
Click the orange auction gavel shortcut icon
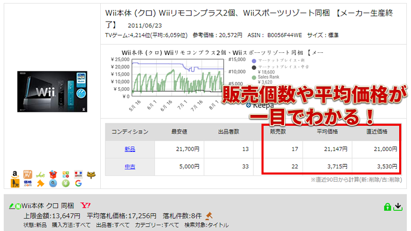(x=40, y=183)
